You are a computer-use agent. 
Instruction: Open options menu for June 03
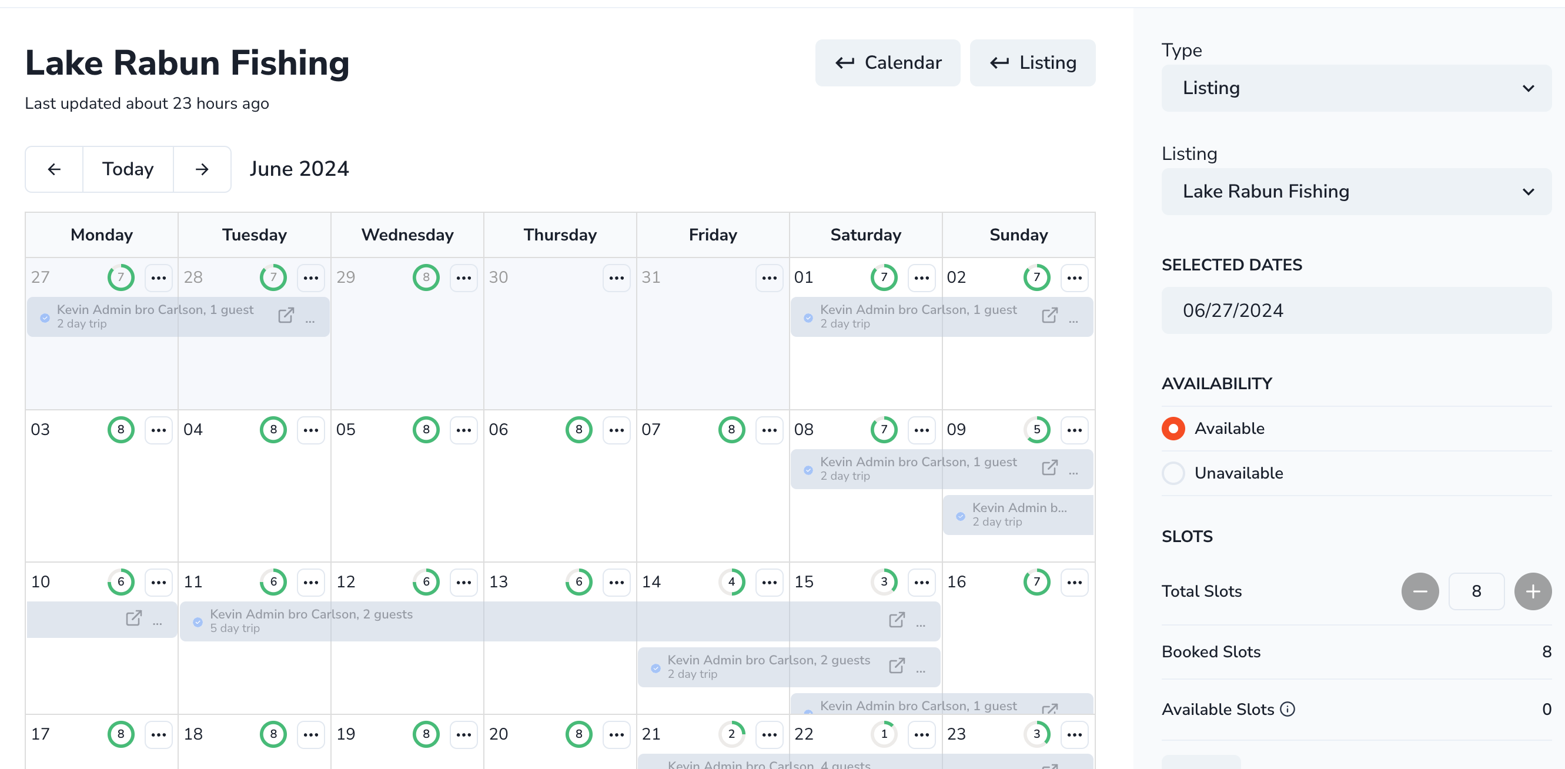click(159, 430)
